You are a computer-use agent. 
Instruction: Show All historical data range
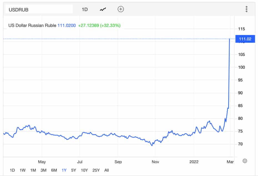pos(107,170)
